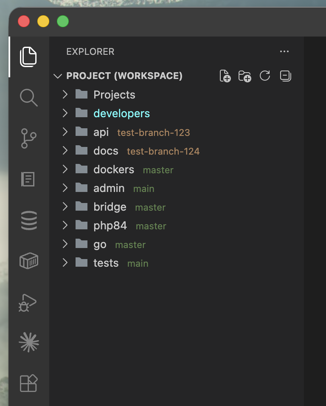Screen dimensions: 326x406
Task: Click the main label beside admin
Action: [x=144, y=189]
